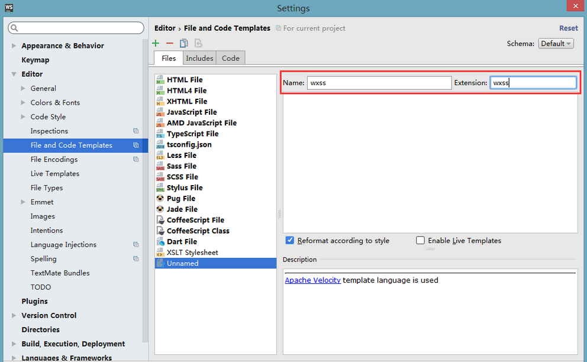Image resolution: width=587 pixels, height=362 pixels.
Task: Click the Jade File pug-face icon
Action: 160,209
